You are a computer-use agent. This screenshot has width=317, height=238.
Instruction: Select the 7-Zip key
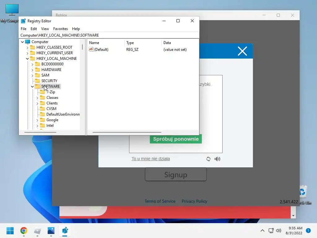point(51,92)
